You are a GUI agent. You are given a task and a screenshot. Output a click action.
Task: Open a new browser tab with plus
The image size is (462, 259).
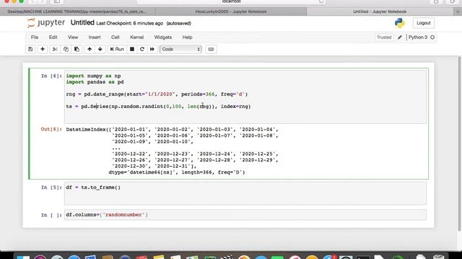click(x=458, y=12)
